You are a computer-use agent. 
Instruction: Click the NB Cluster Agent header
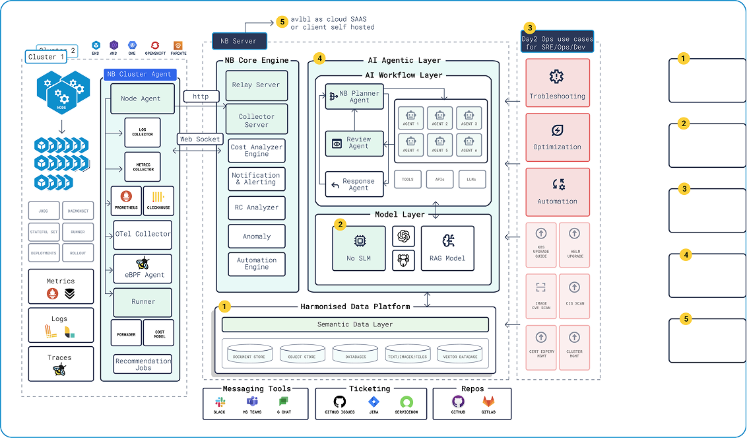pyautogui.click(x=140, y=74)
